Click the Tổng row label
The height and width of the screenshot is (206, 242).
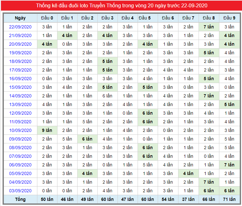pyautogui.click(x=20, y=199)
